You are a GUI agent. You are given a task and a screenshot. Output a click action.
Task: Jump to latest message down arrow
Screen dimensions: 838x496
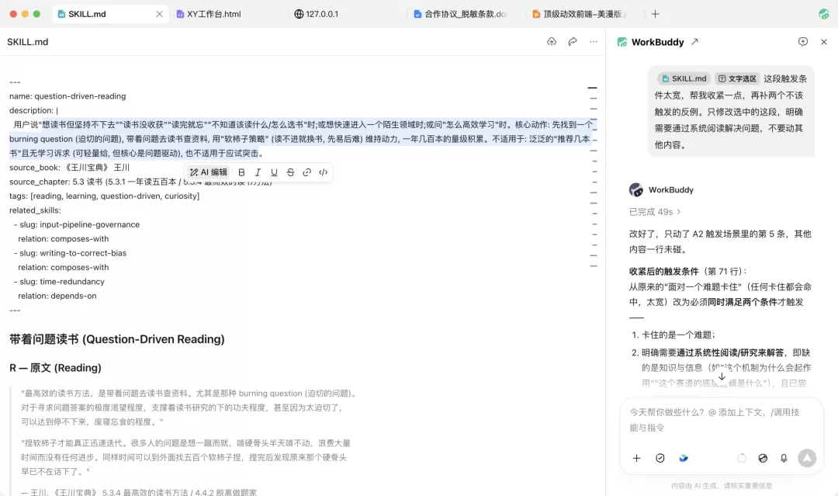(x=722, y=376)
